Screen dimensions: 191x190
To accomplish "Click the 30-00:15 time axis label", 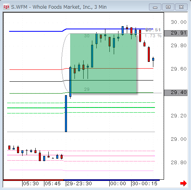I will (145, 184).
